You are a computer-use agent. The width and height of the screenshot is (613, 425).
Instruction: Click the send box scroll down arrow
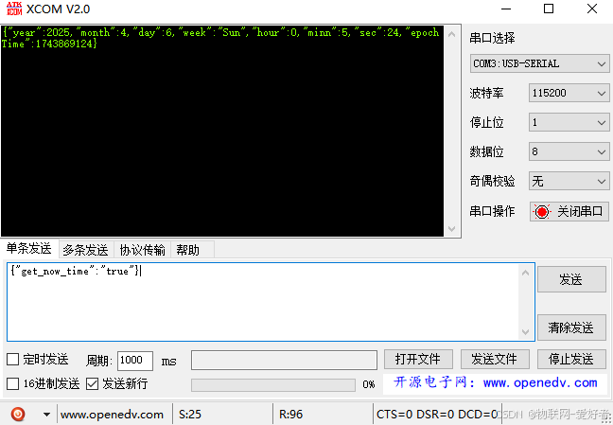(x=525, y=332)
